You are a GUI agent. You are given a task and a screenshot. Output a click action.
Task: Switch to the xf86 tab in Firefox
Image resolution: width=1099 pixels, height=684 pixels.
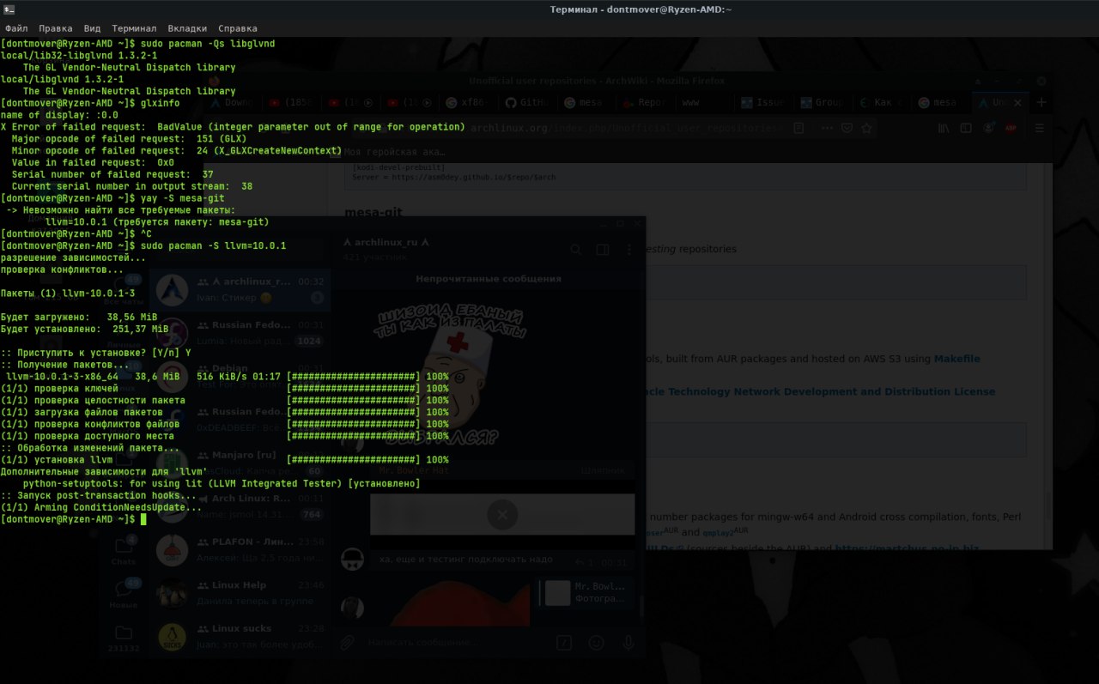[468, 102]
